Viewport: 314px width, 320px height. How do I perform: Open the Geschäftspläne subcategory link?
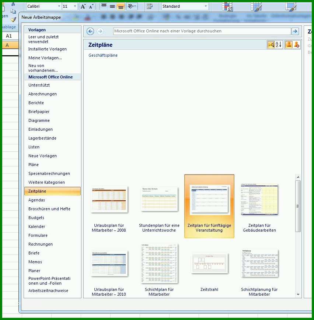(103, 55)
